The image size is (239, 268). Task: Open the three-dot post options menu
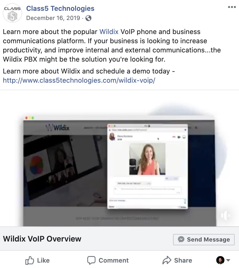[x=232, y=7]
